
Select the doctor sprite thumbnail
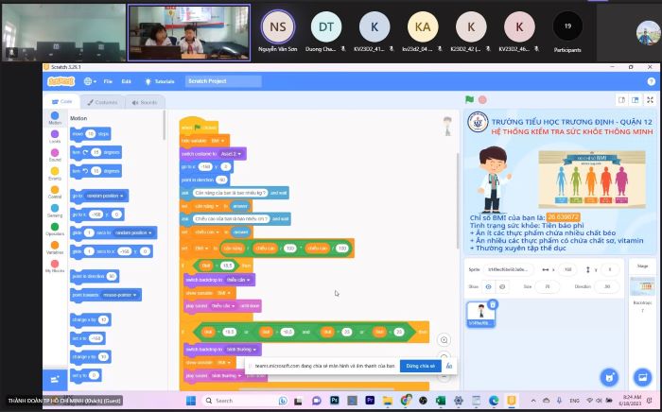pyautogui.click(x=481, y=314)
